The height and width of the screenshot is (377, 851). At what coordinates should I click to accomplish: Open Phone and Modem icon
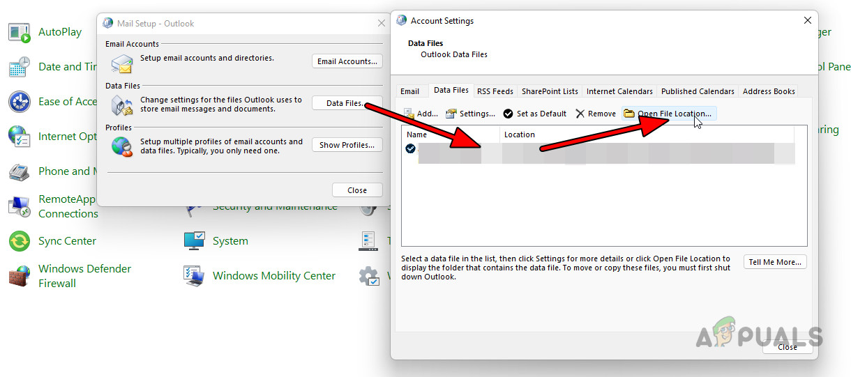tap(19, 171)
